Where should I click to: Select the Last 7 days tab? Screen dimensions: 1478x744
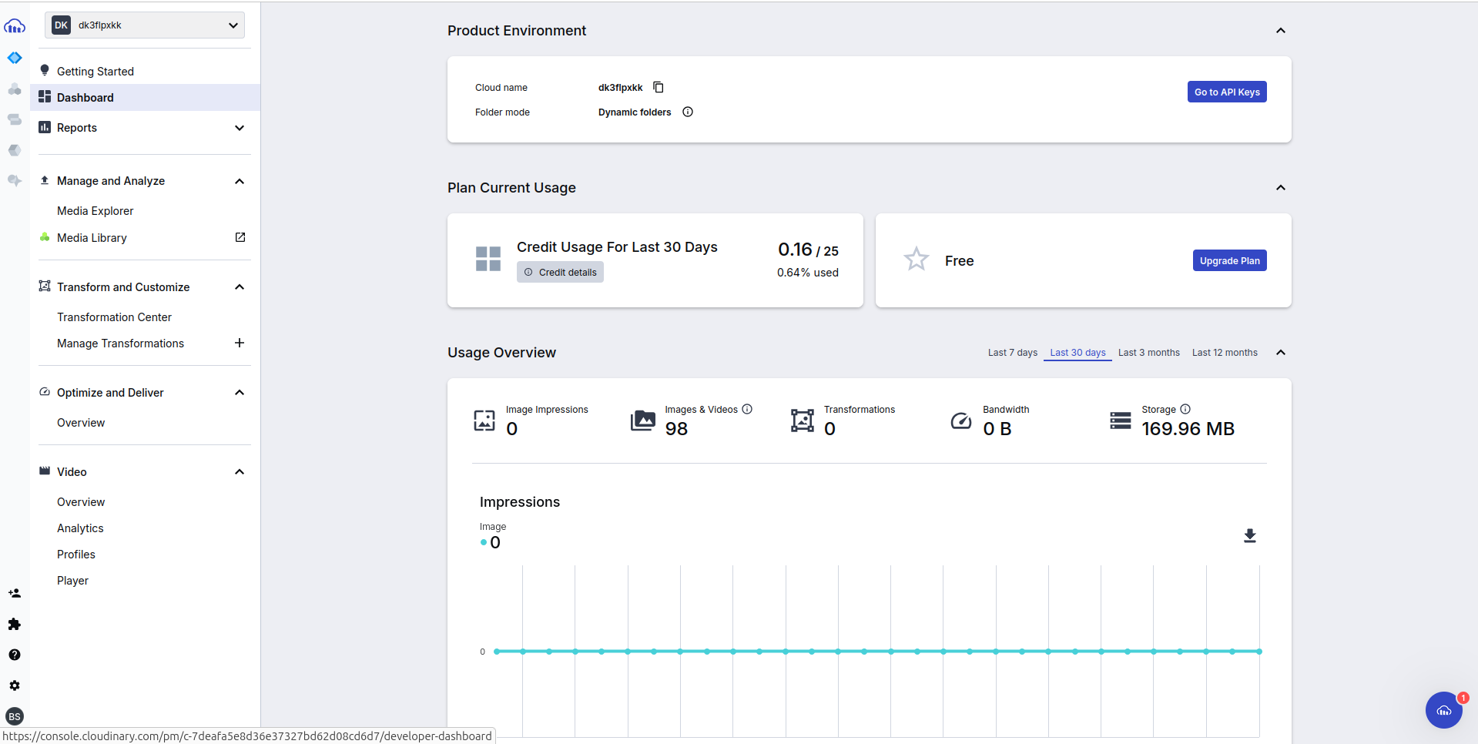(x=1013, y=353)
